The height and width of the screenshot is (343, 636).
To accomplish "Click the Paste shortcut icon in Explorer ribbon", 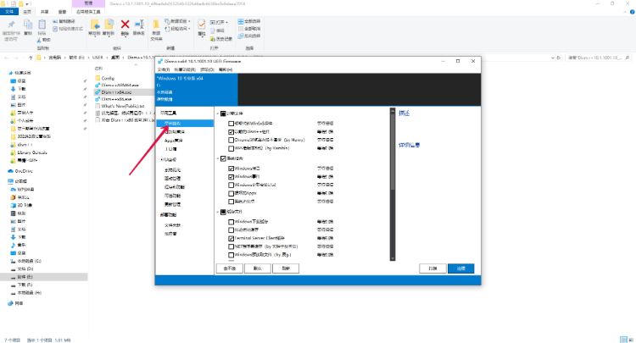I will pyautogui.click(x=55, y=29).
